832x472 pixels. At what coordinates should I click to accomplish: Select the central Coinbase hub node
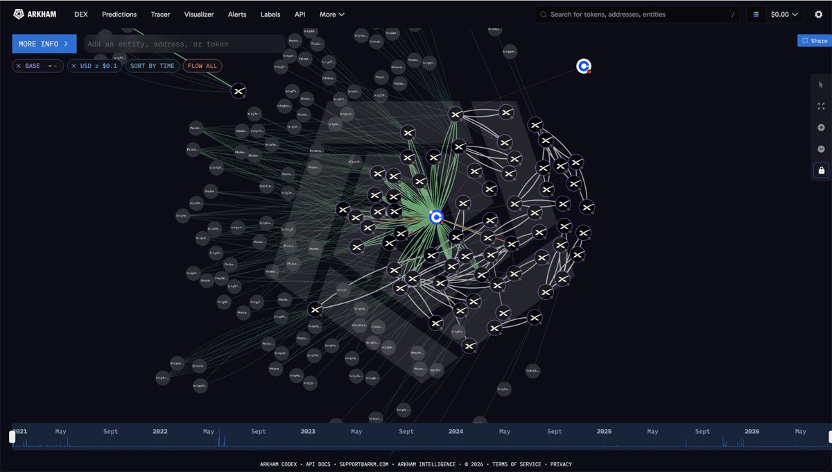point(436,217)
